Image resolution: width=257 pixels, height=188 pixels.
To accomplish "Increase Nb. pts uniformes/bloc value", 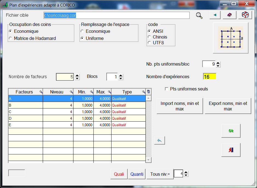I will [218, 63].
